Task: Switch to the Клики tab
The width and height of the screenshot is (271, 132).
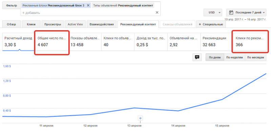Action: 31,24
